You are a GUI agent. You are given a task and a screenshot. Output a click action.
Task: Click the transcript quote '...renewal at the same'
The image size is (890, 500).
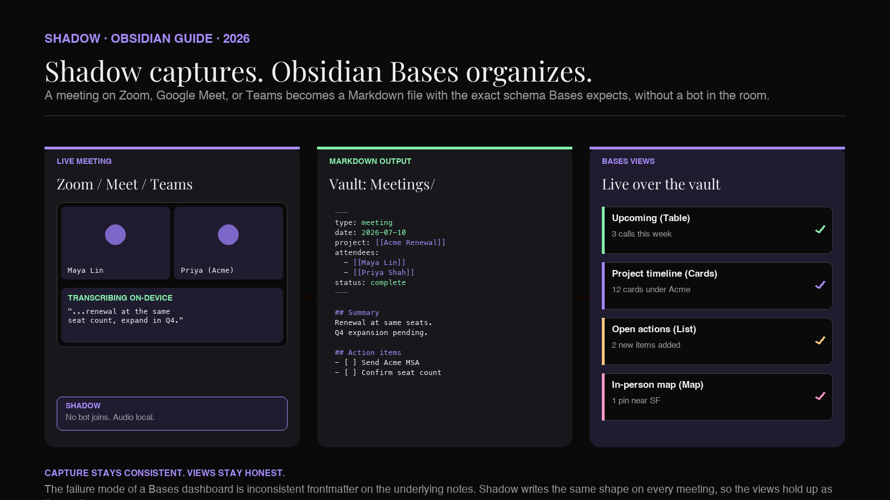click(x=119, y=311)
